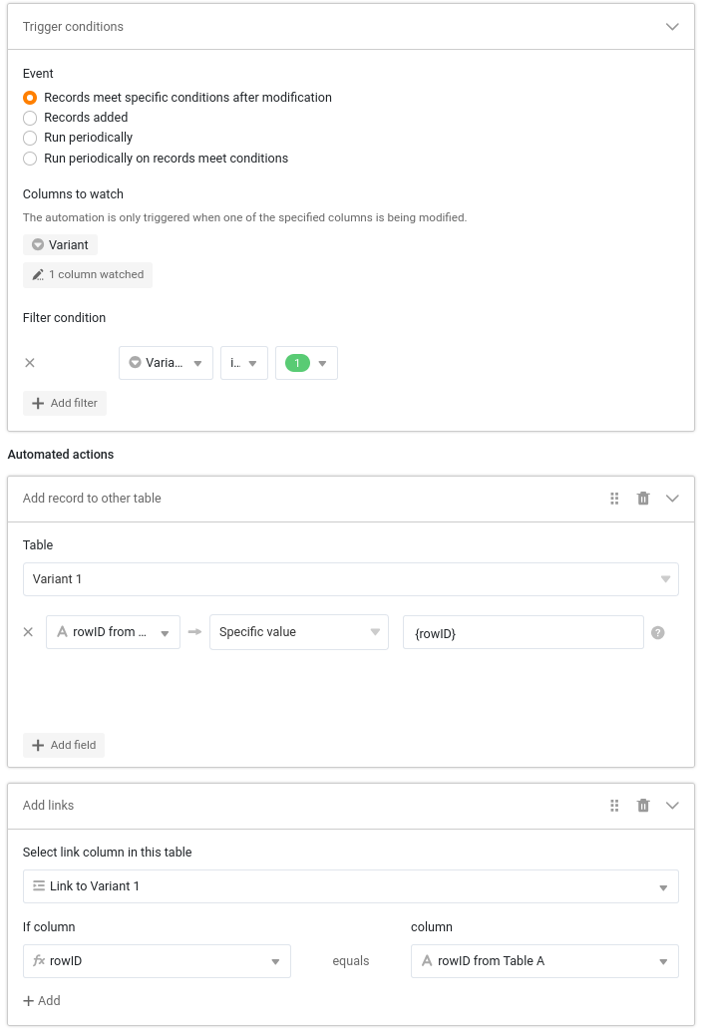
Task: Collapse the Trigger conditions section
Action: pyautogui.click(x=672, y=27)
